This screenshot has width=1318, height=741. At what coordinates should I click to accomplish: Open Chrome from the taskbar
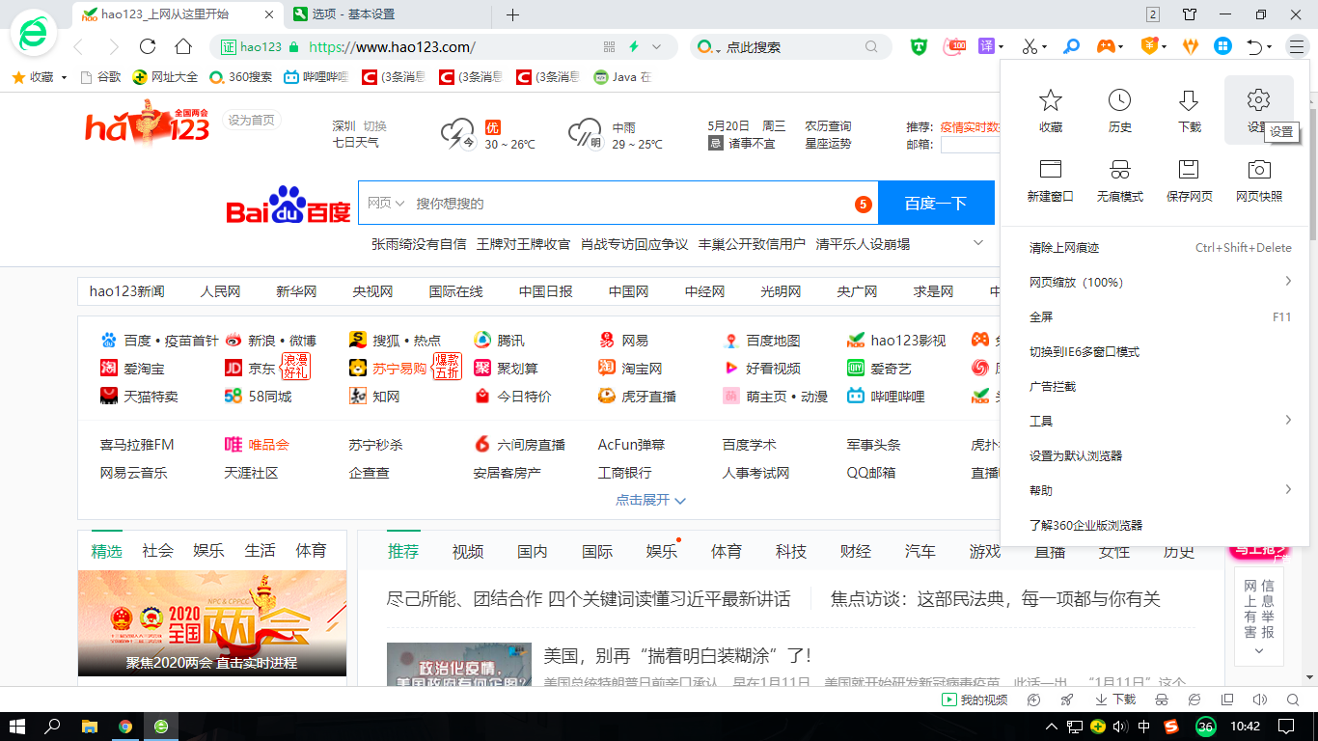click(125, 726)
